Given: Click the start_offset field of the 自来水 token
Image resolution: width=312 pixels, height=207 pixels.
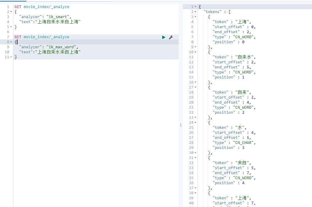Looking at the screenshot, I should coord(228,62).
